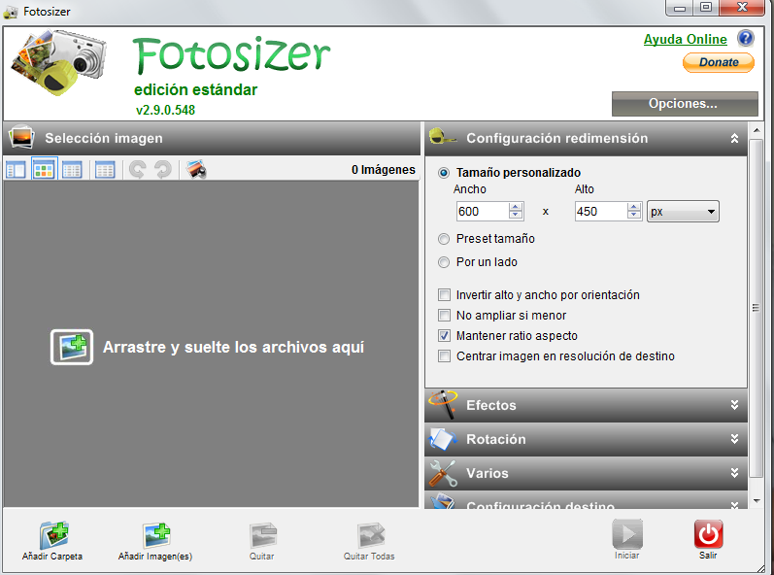Click the Opciones... button

pos(684,103)
